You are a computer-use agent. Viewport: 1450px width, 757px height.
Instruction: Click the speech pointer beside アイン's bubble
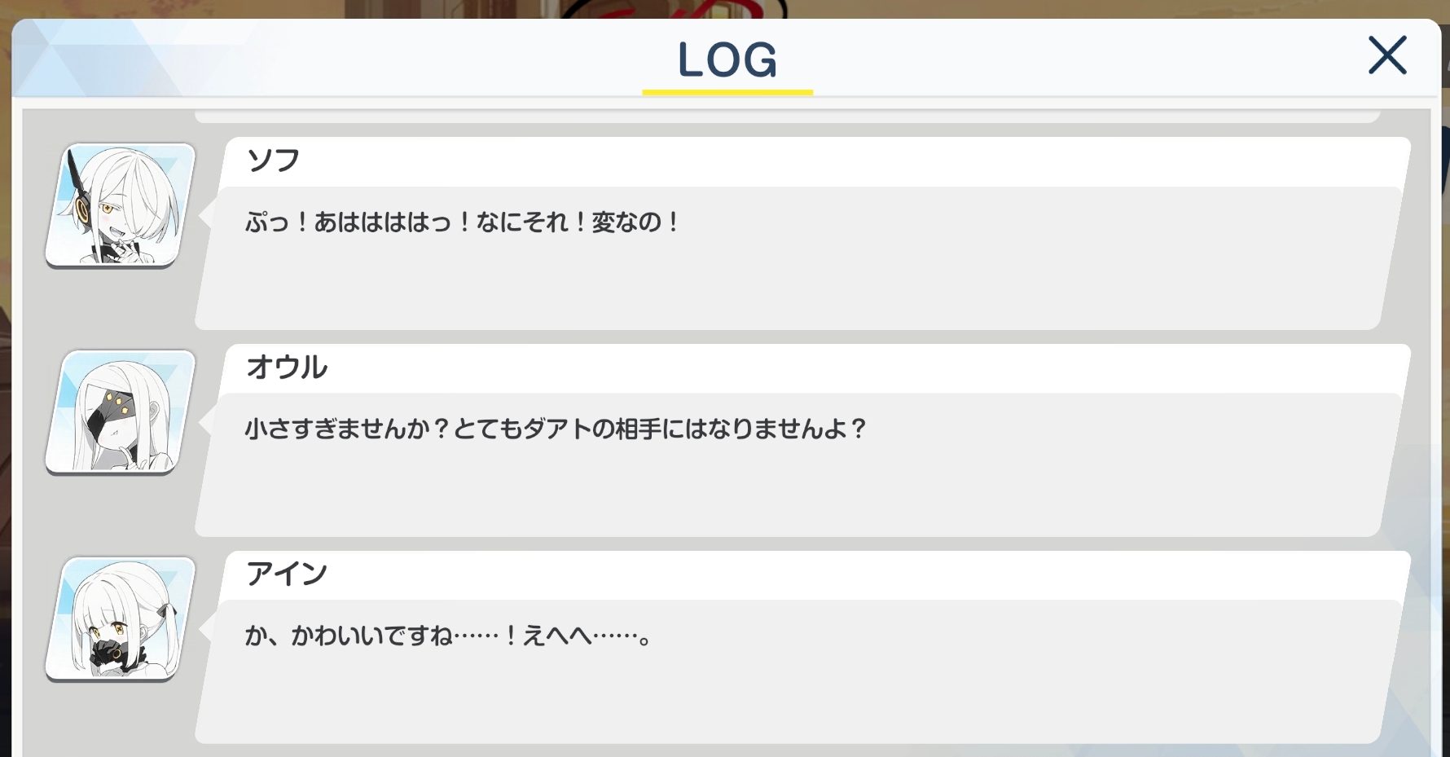[207, 627]
